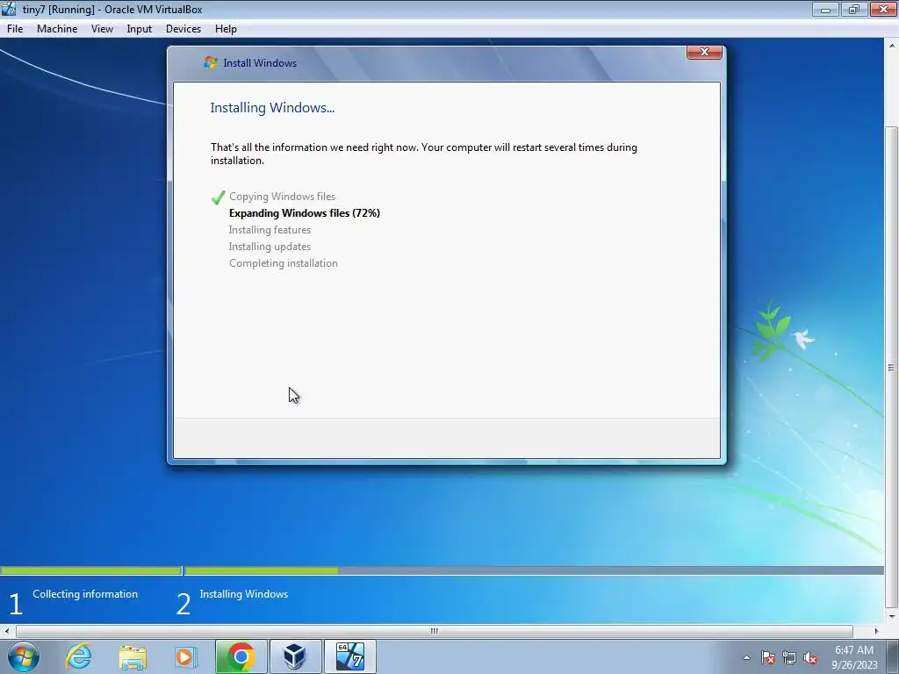
Task: Open the Help menu
Action: coord(226,29)
